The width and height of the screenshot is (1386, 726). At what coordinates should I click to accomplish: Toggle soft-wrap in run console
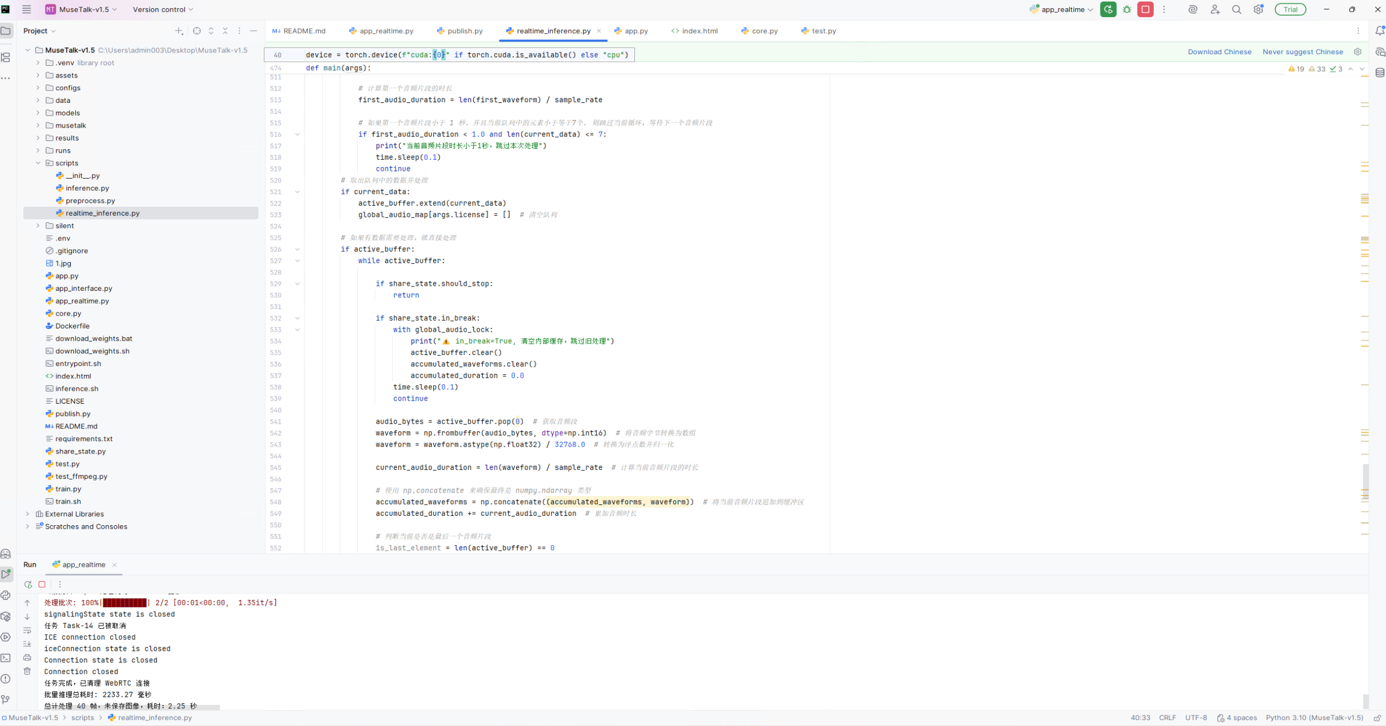click(27, 630)
